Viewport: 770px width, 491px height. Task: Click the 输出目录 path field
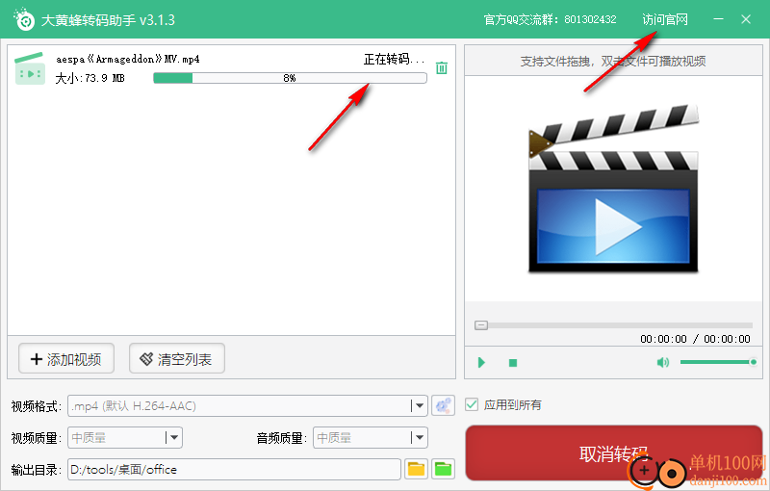click(x=233, y=469)
